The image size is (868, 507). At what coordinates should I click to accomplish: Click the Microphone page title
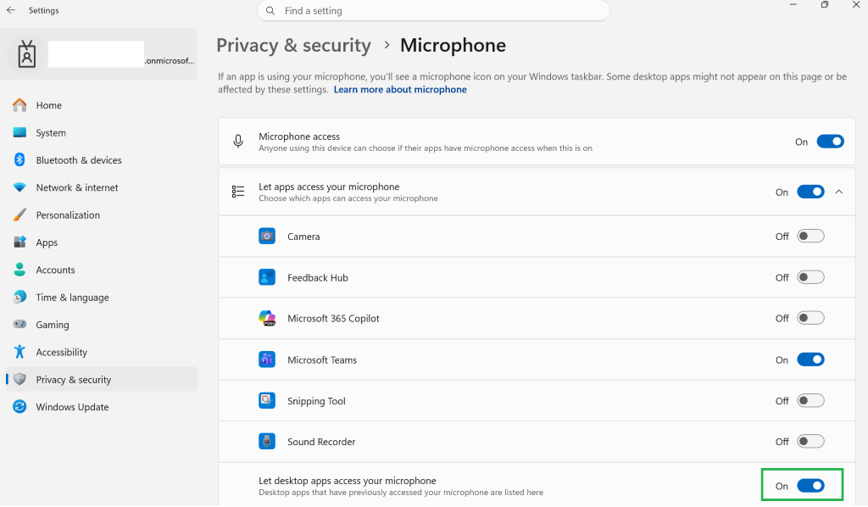coord(453,46)
